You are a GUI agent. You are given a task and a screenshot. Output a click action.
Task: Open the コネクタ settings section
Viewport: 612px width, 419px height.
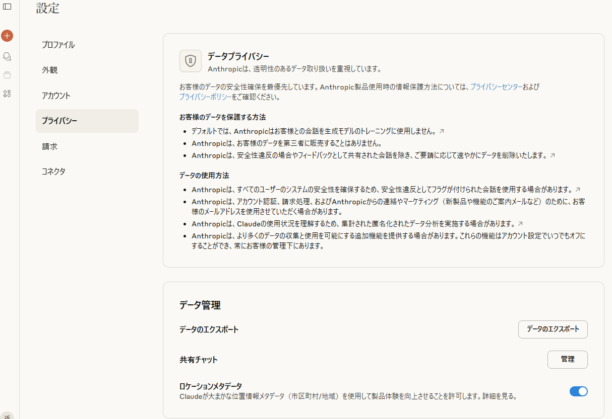[x=87, y=172]
